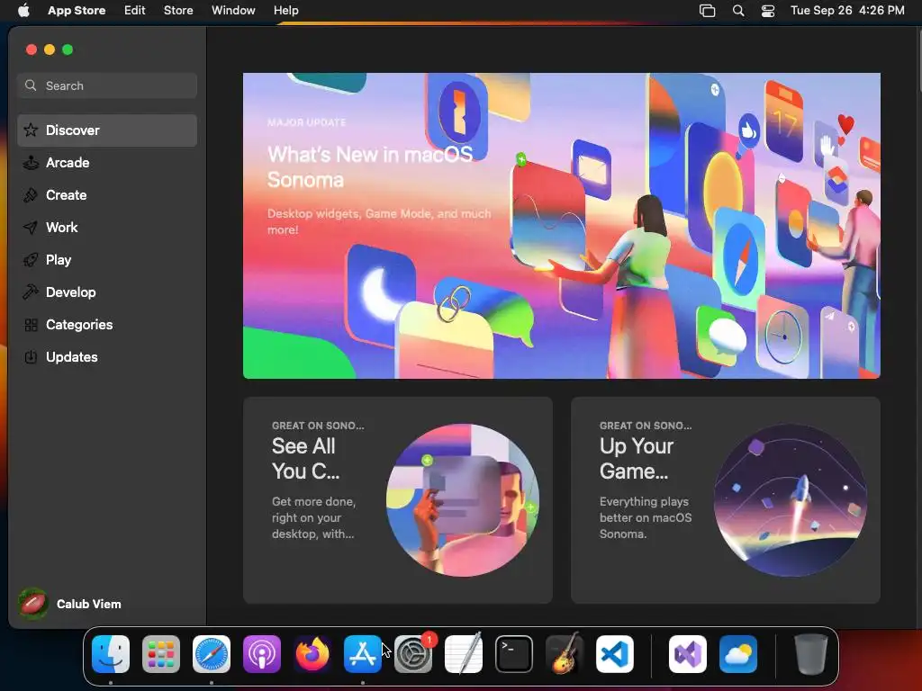This screenshot has height=691, width=922.
Task: Launch Visual Studio Code from Dock
Action: (615, 654)
